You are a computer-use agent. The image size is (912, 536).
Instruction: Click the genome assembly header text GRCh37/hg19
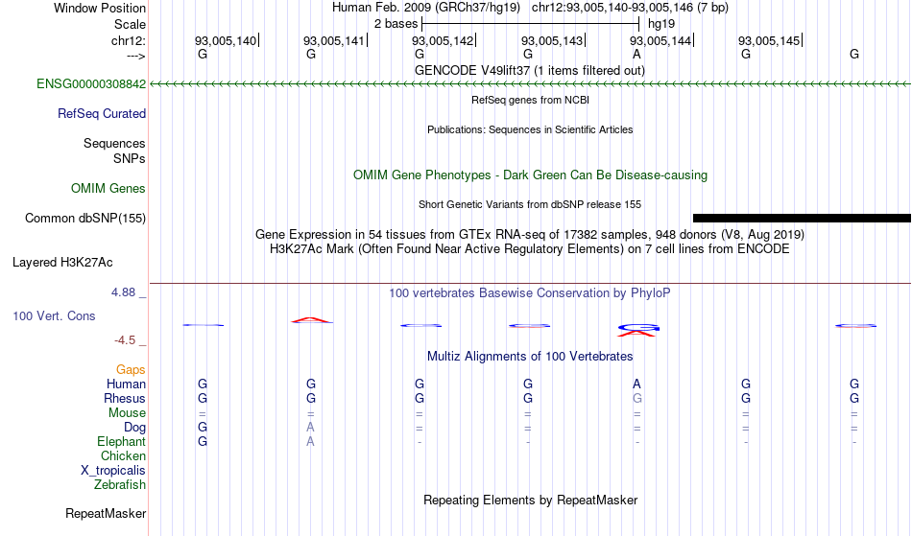[x=478, y=8]
